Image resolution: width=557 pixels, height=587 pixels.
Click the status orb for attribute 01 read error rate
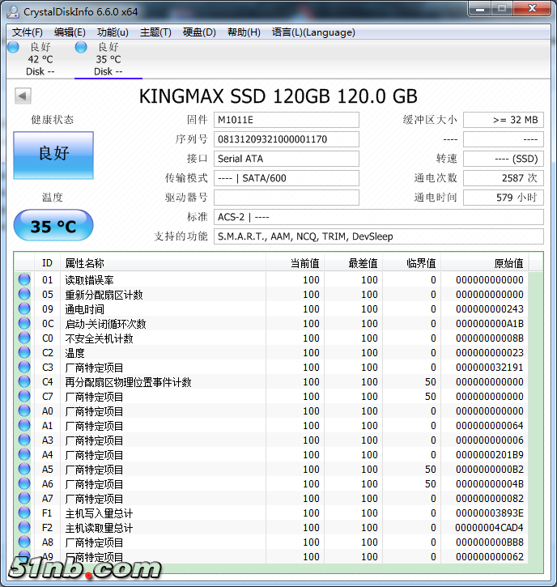(x=24, y=280)
